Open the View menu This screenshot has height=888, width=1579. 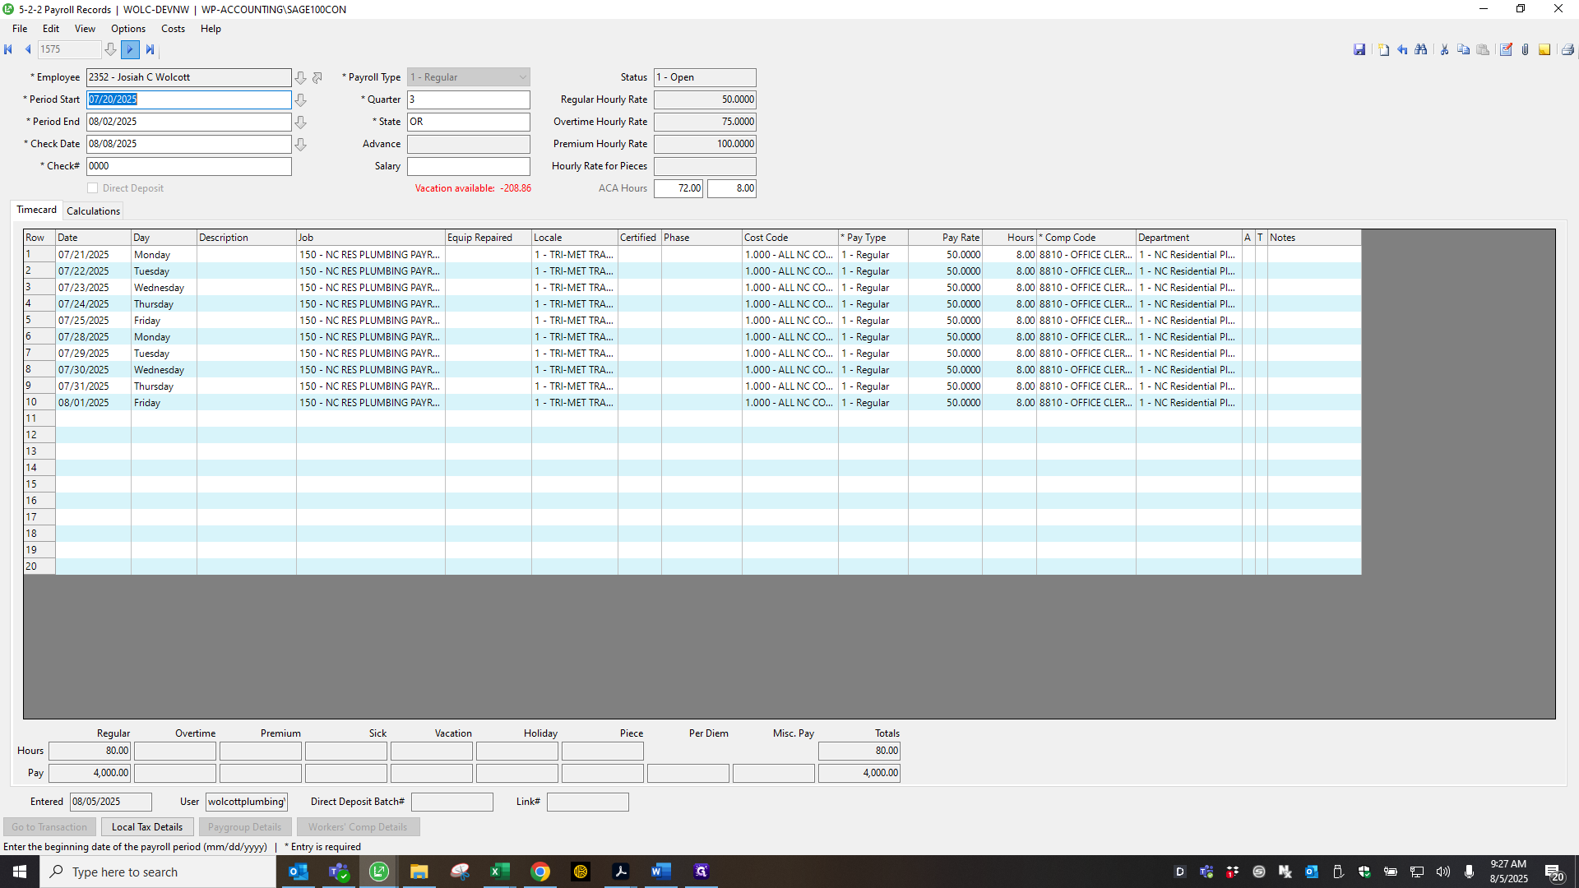pos(85,29)
